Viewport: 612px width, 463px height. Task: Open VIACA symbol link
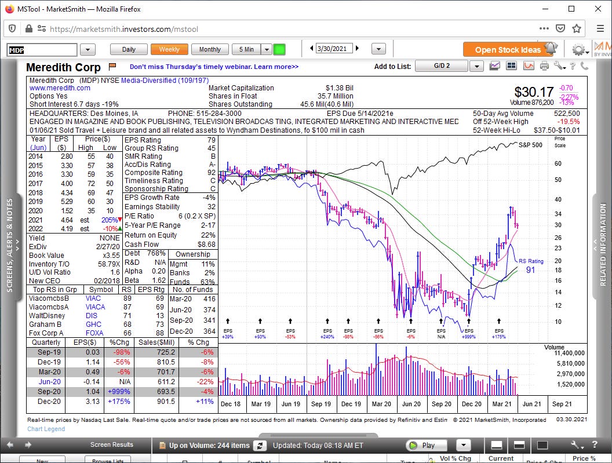click(95, 307)
